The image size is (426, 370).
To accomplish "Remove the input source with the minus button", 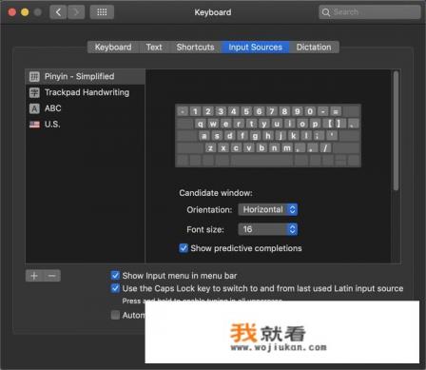I will click(x=51, y=276).
